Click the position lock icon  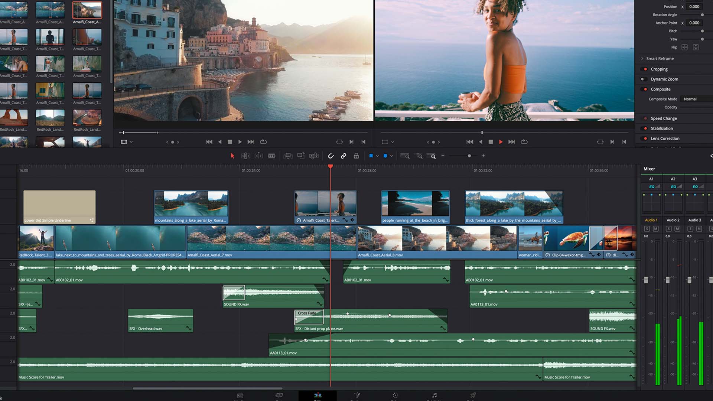[356, 156]
